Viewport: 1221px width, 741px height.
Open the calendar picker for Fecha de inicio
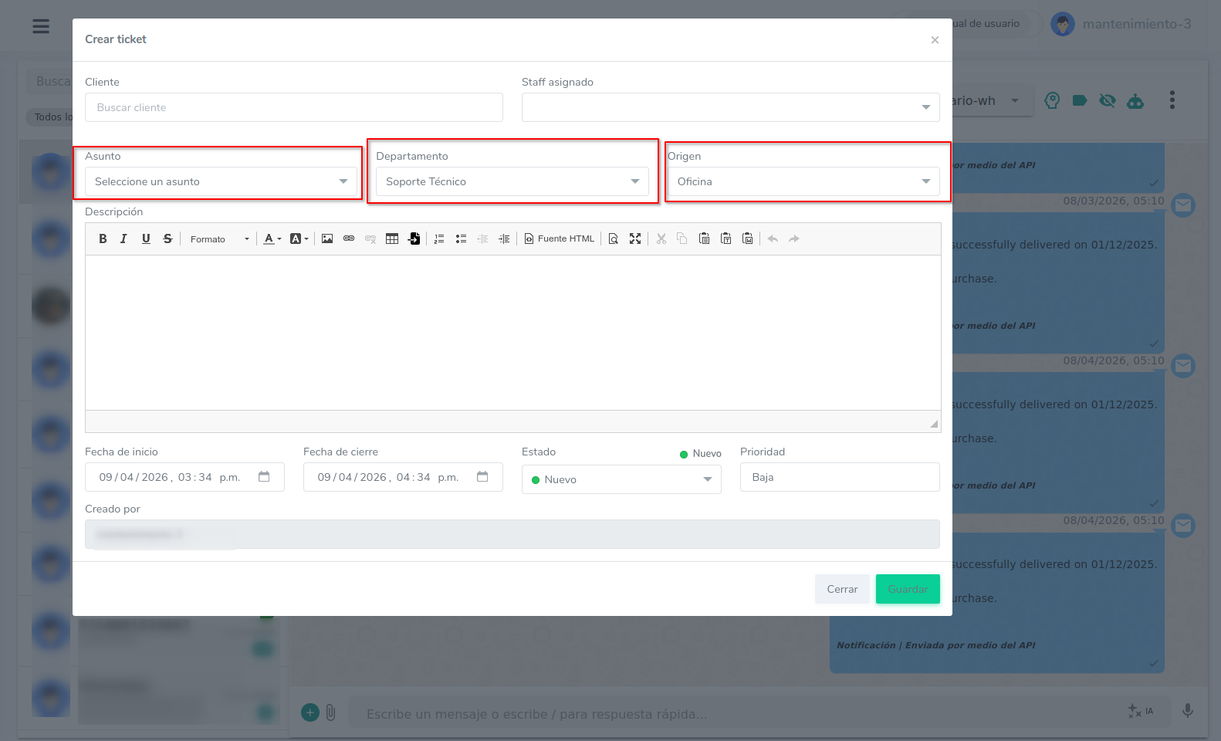pos(264,477)
